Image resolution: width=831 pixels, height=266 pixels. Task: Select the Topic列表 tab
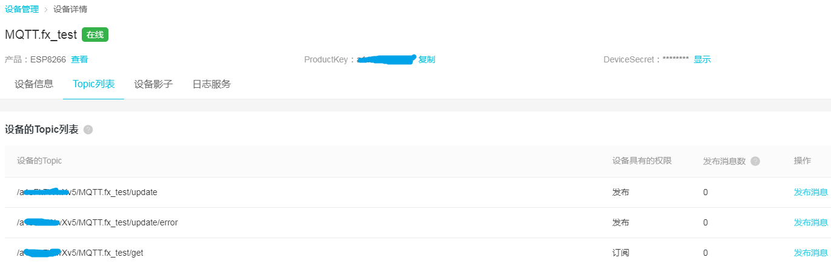[93, 84]
